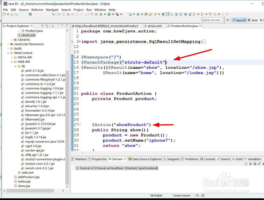Click the Open Type folder icon
Screen dimensions: 264x200
pyautogui.click(x=146, y=14)
